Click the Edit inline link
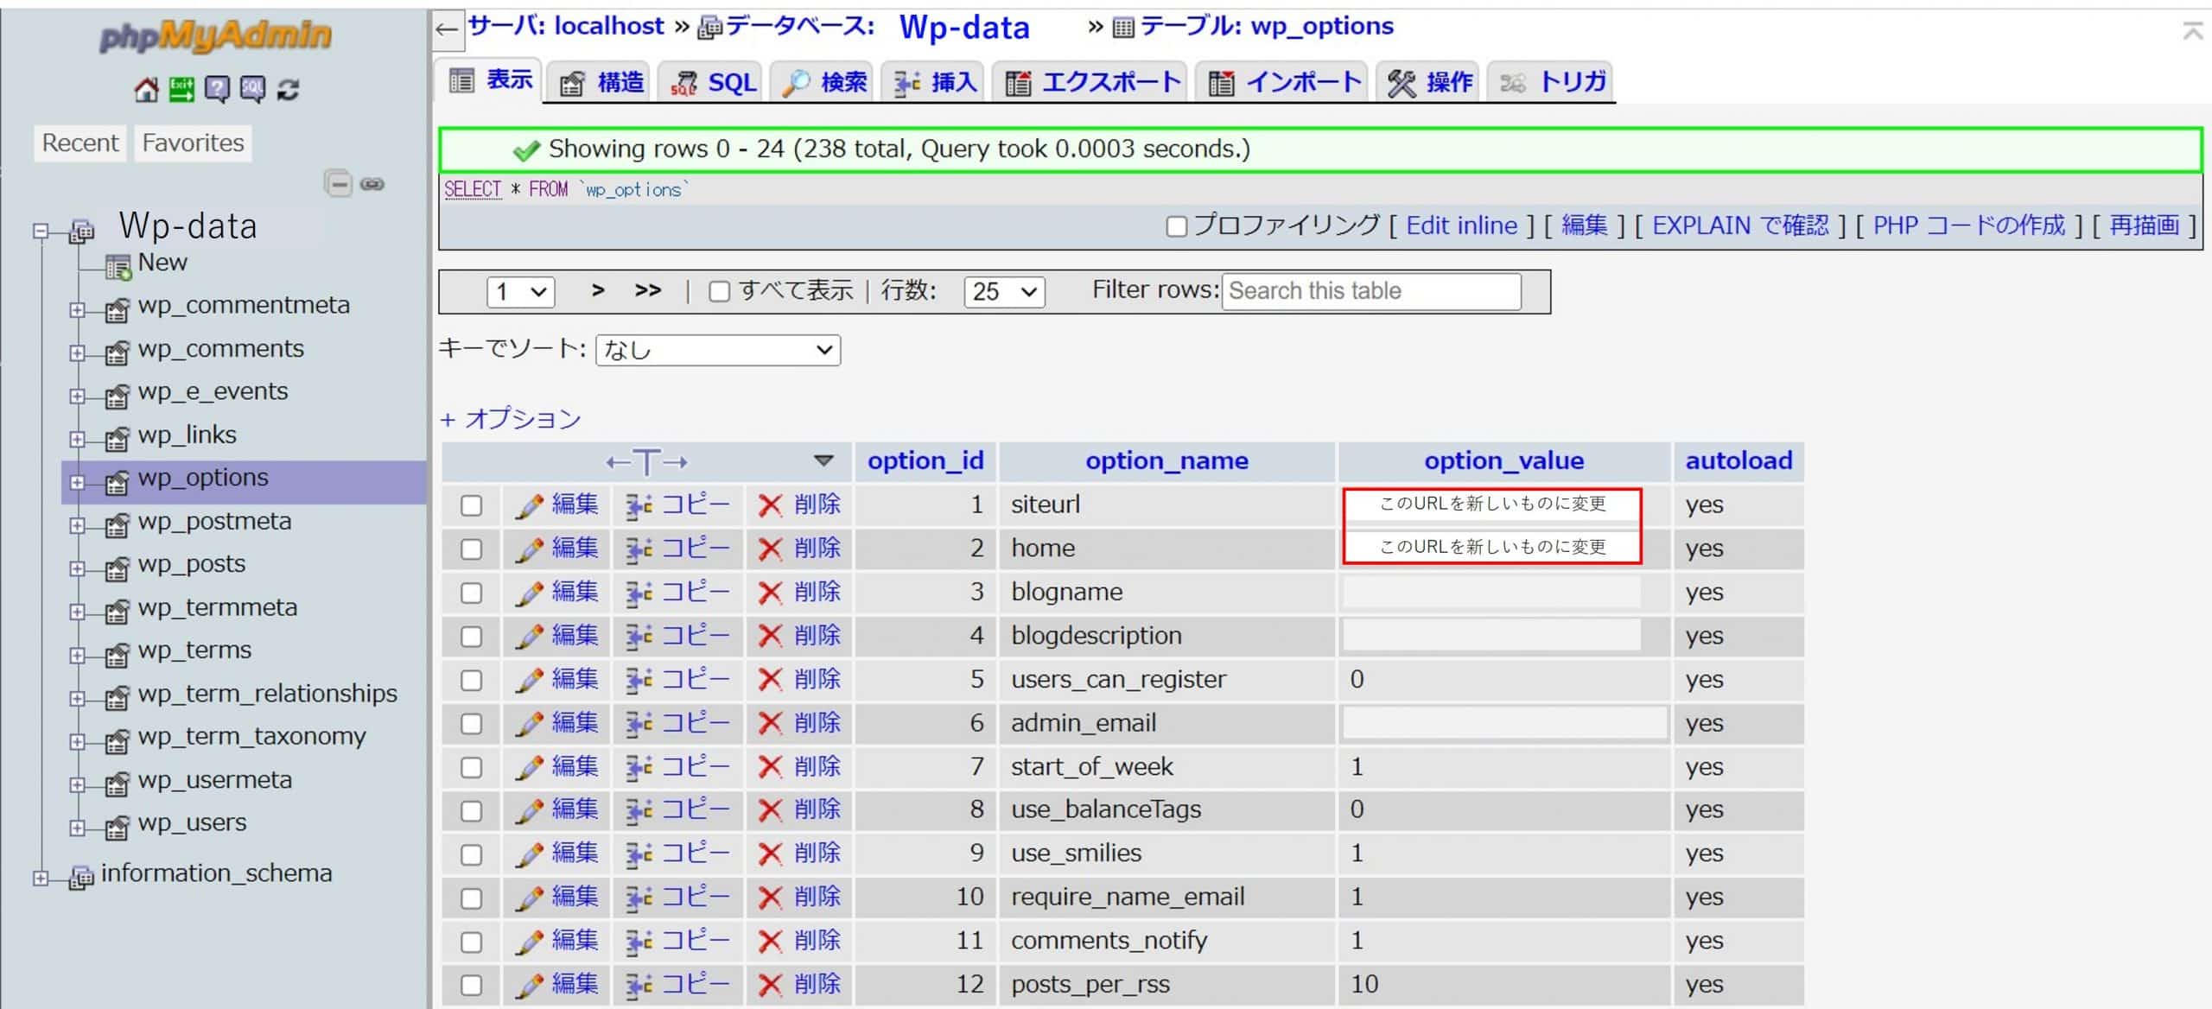The image size is (2212, 1009). point(1461,226)
